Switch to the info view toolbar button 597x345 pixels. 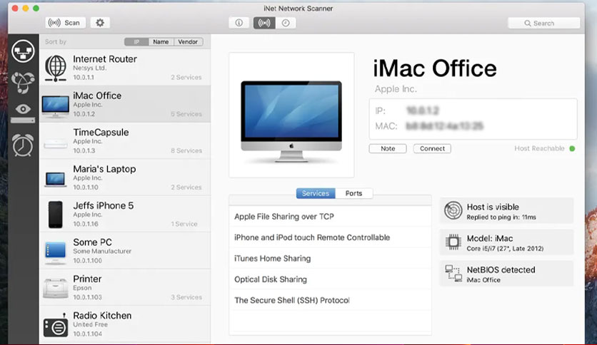click(239, 23)
